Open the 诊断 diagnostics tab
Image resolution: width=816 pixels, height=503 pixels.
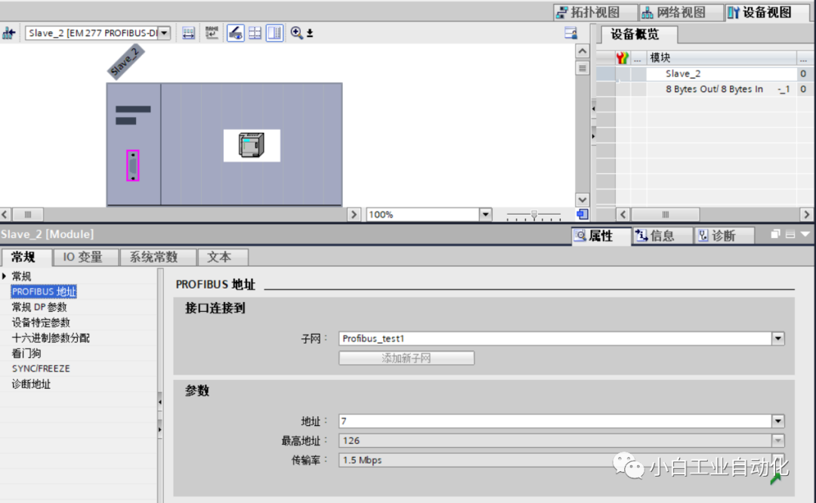pyautogui.click(x=724, y=236)
